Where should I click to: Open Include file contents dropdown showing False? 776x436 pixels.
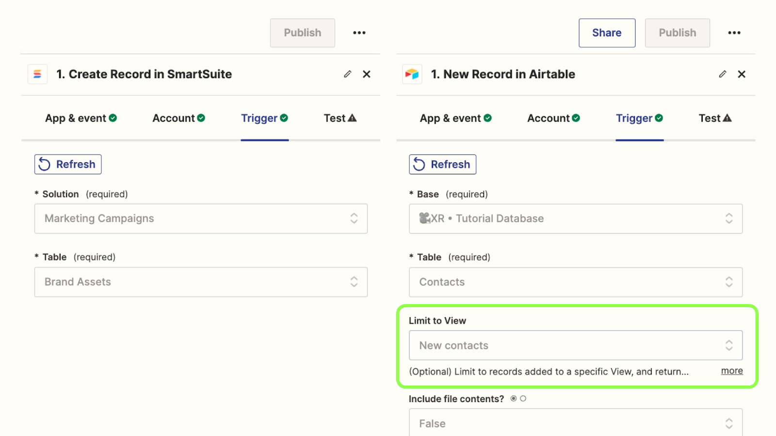pos(576,422)
